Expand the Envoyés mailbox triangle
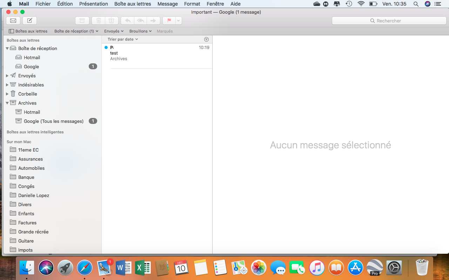This screenshot has width=449, height=280. (x=7, y=76)
